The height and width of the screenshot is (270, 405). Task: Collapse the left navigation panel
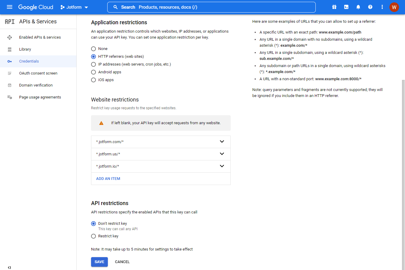pyautogui.click(x=9, y=267)
